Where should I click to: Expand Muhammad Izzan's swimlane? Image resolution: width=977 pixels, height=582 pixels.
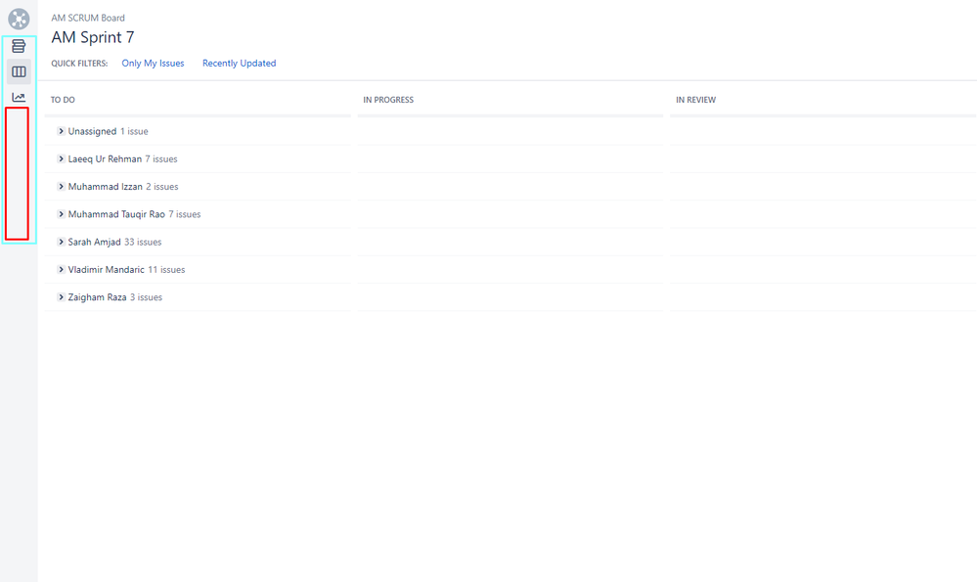pos(61,186)
